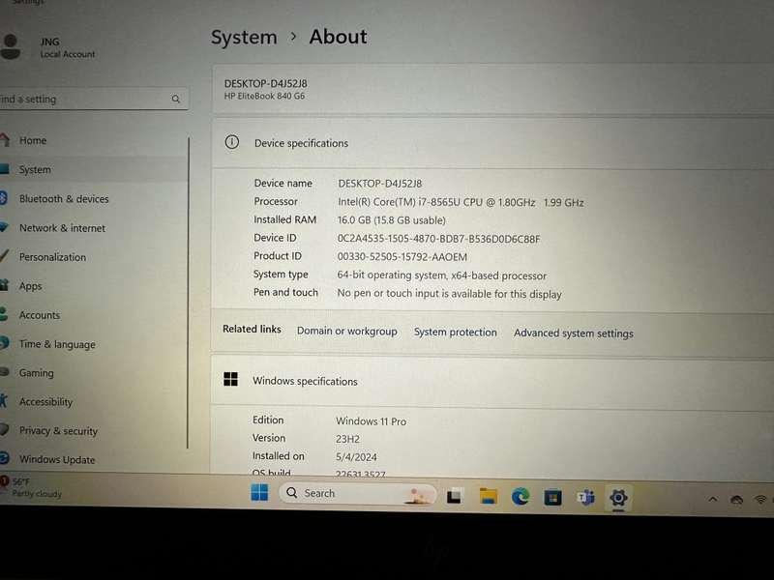Click the Device ID value starting 0C2A4535
This screenshot has width=774, height=580.
pyautogui.click(x=439, y=239)
